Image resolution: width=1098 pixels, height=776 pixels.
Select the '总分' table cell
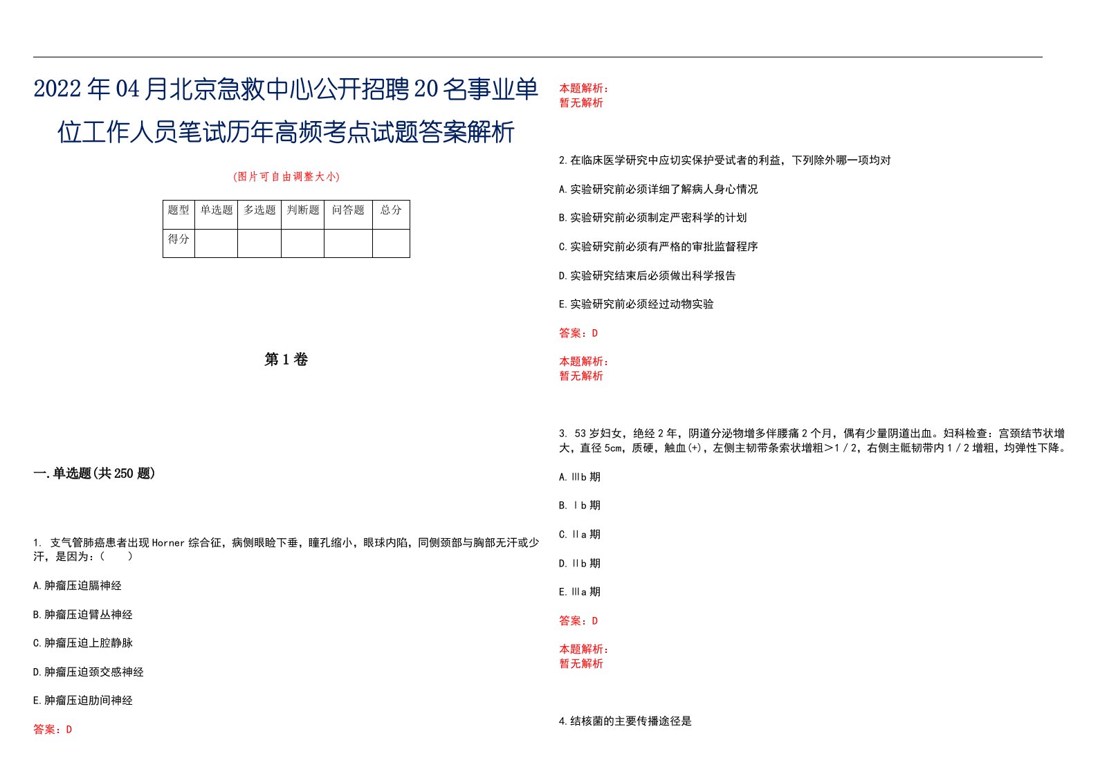pos(391,214)
